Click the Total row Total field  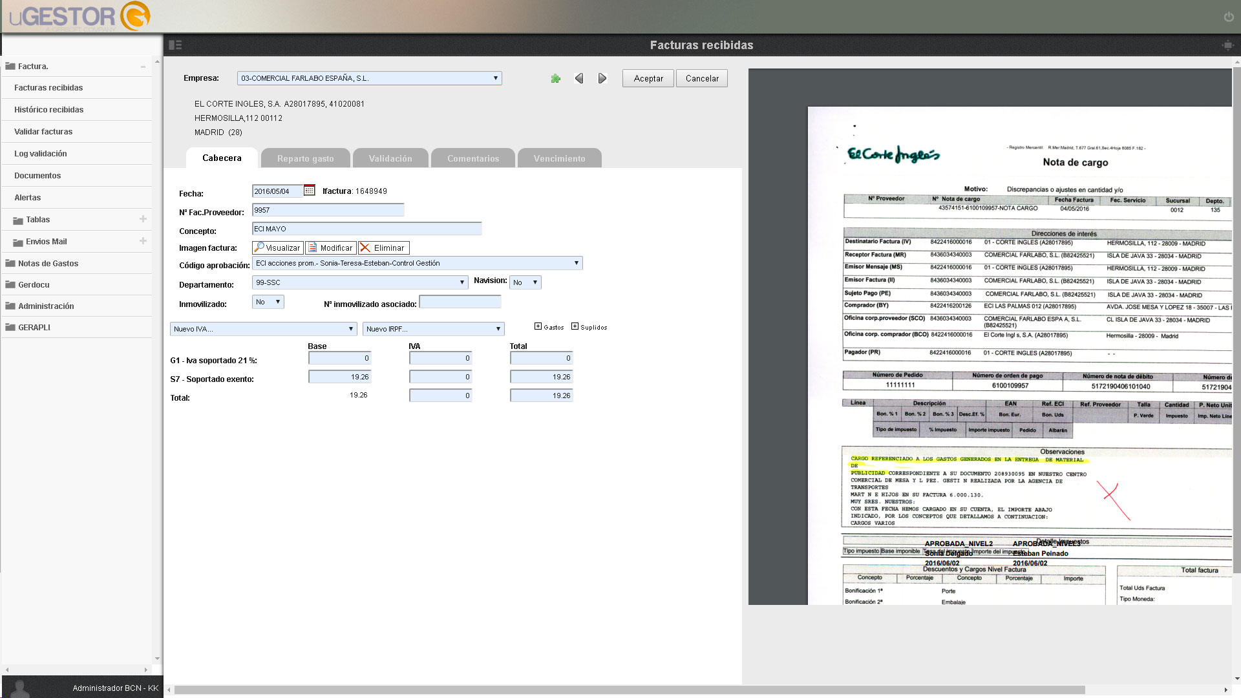[x=542, y=396]
